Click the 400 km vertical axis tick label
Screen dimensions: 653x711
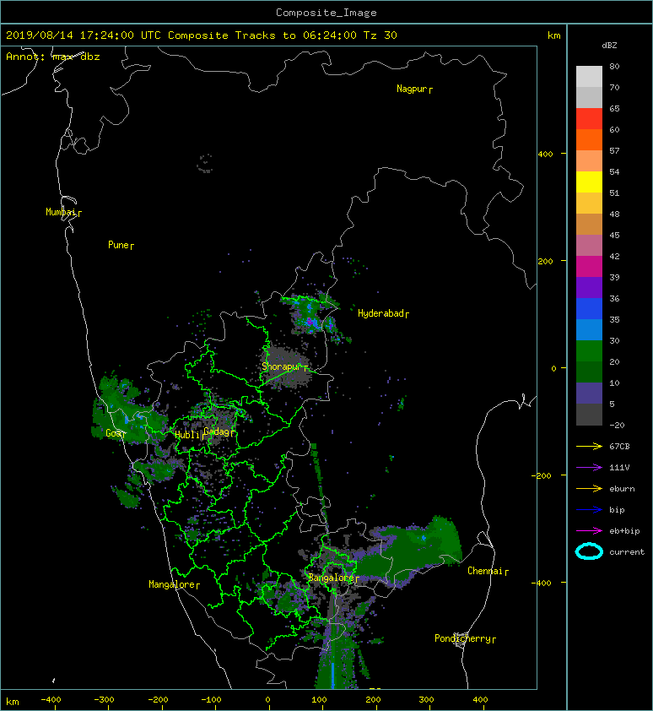546,155
